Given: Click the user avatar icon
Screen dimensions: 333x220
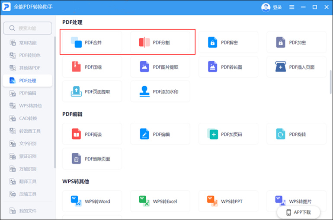Looking at the screenshot, I should pyautogui.click(x=266, y=7).
